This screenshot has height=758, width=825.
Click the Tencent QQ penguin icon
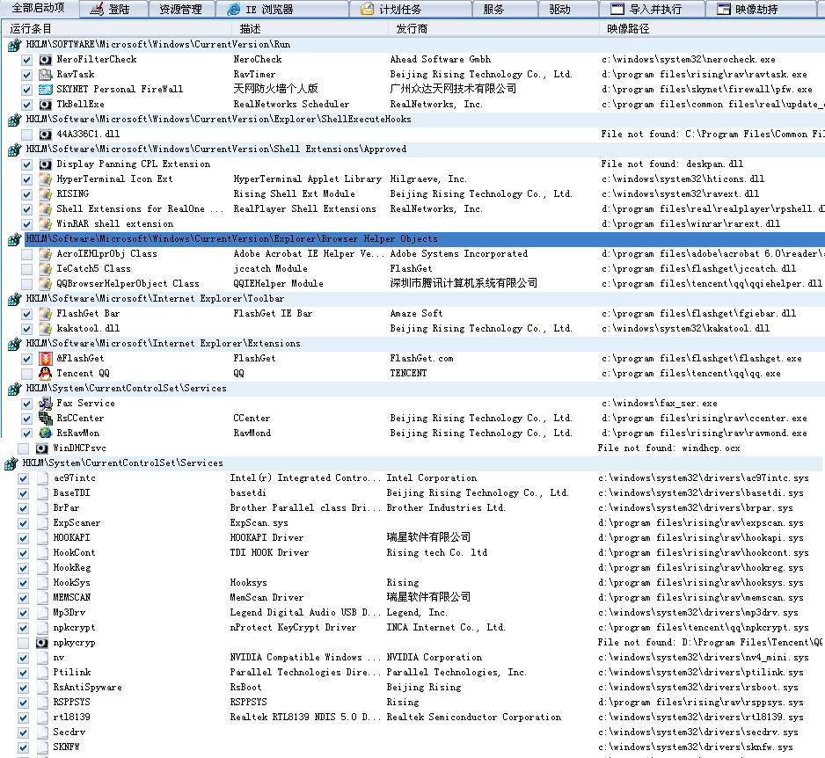click(x=46, y=374)
